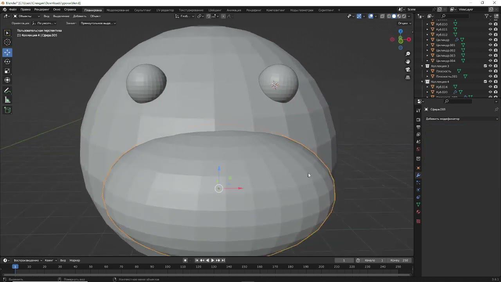Hide the Плоскость object in viewport

point(490,71)
